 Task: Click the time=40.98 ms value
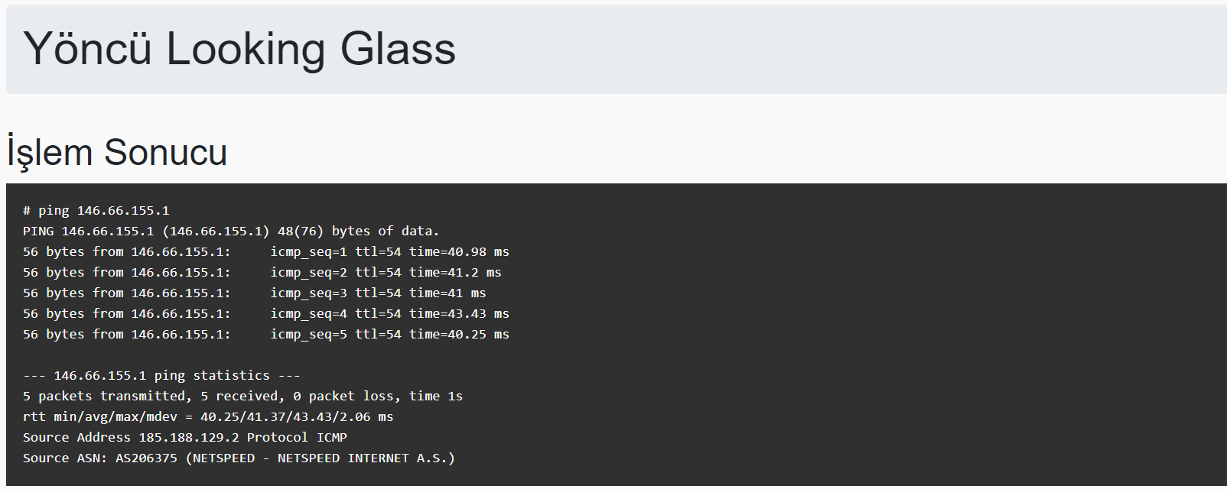point(459,251)
